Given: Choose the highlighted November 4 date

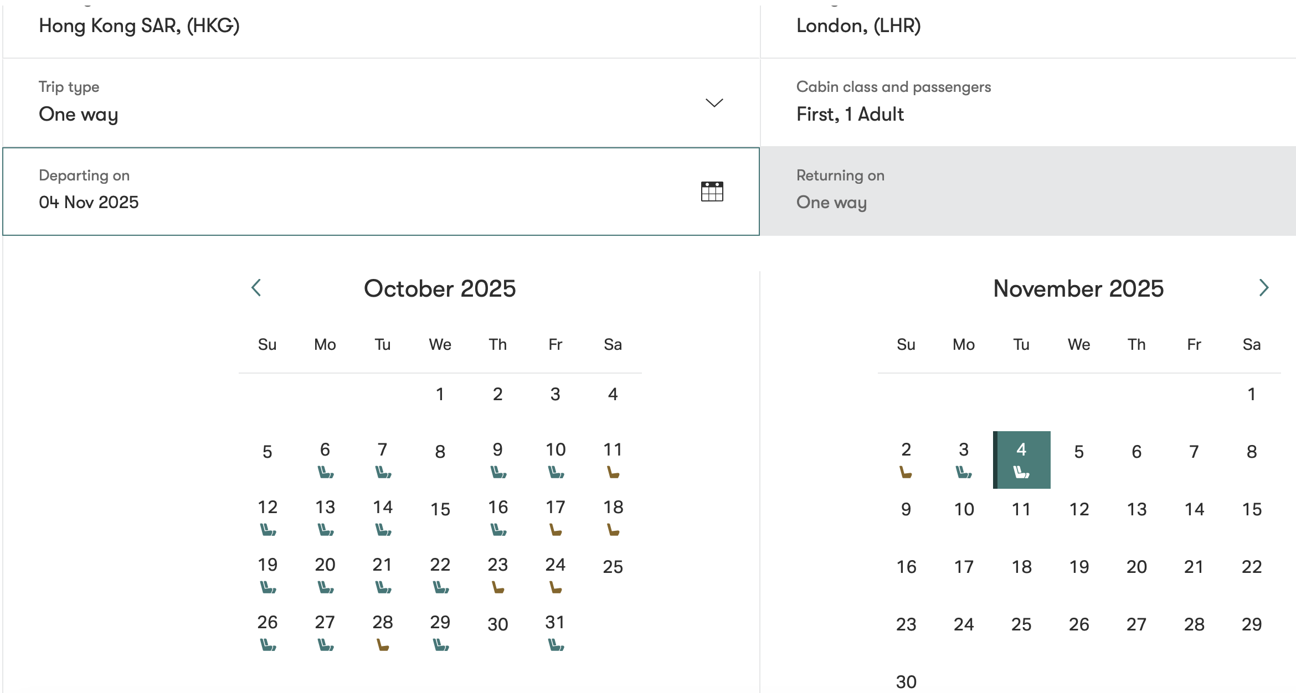Looking at the screenshot, I should [1022, 459].
